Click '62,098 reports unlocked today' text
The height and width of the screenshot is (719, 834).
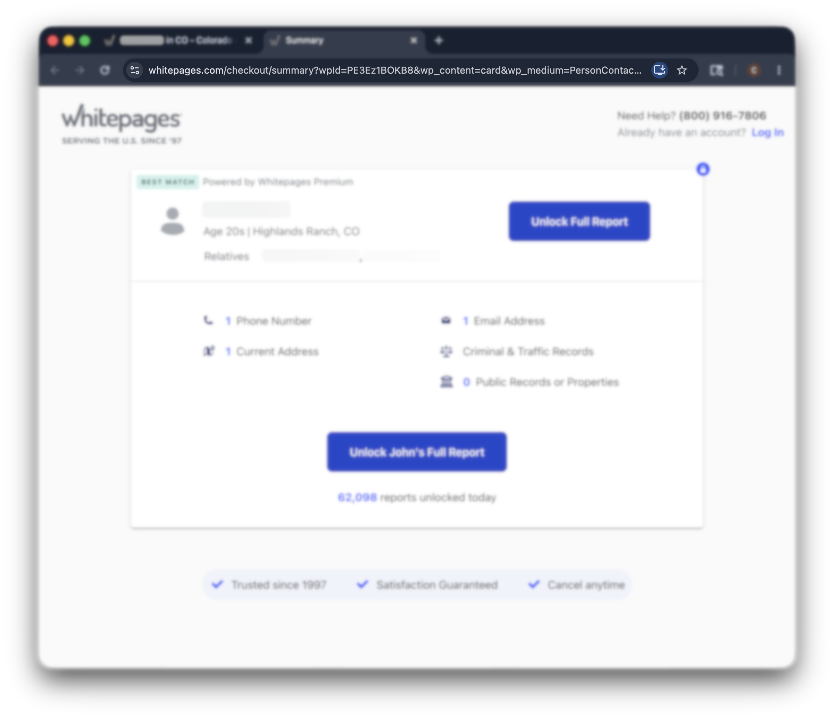pos(417,498)
